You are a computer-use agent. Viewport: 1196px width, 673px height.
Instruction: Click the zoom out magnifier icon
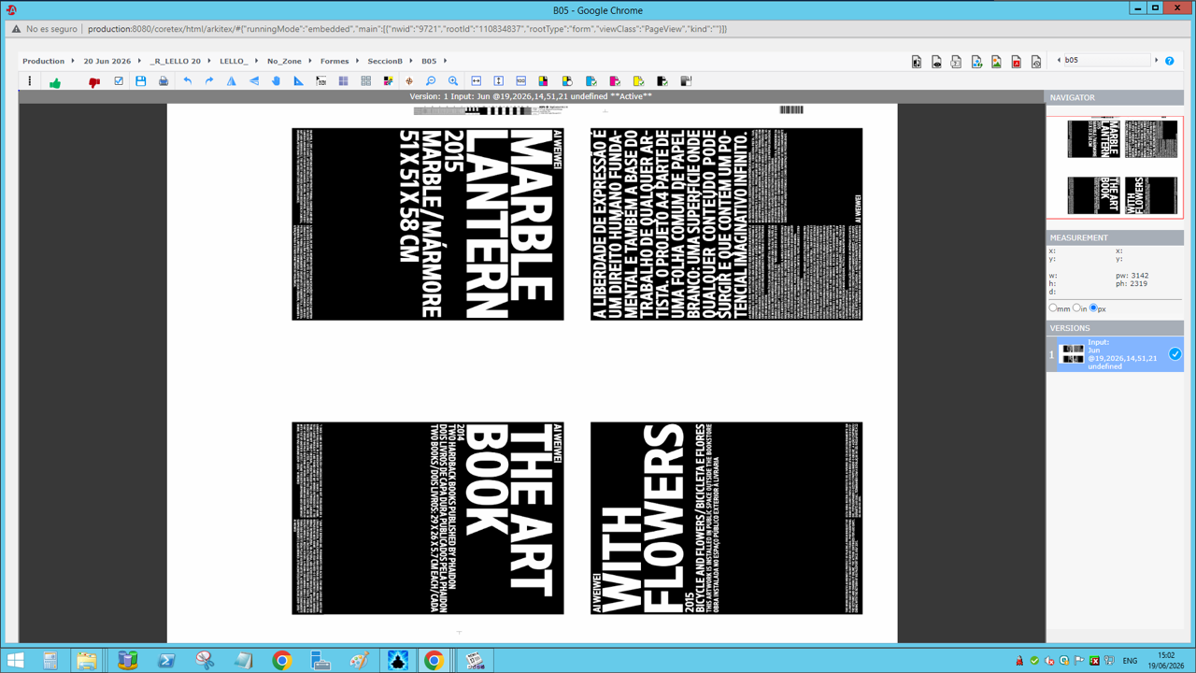431,81
